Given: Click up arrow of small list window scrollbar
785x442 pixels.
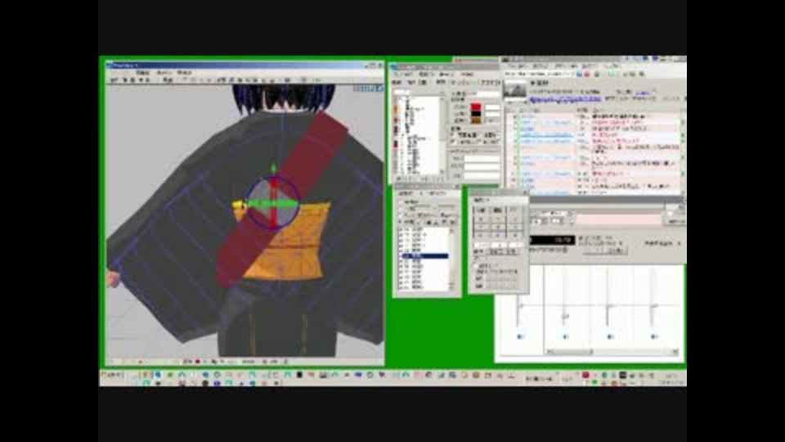Looking at the screenshot, I should point(452,232).
